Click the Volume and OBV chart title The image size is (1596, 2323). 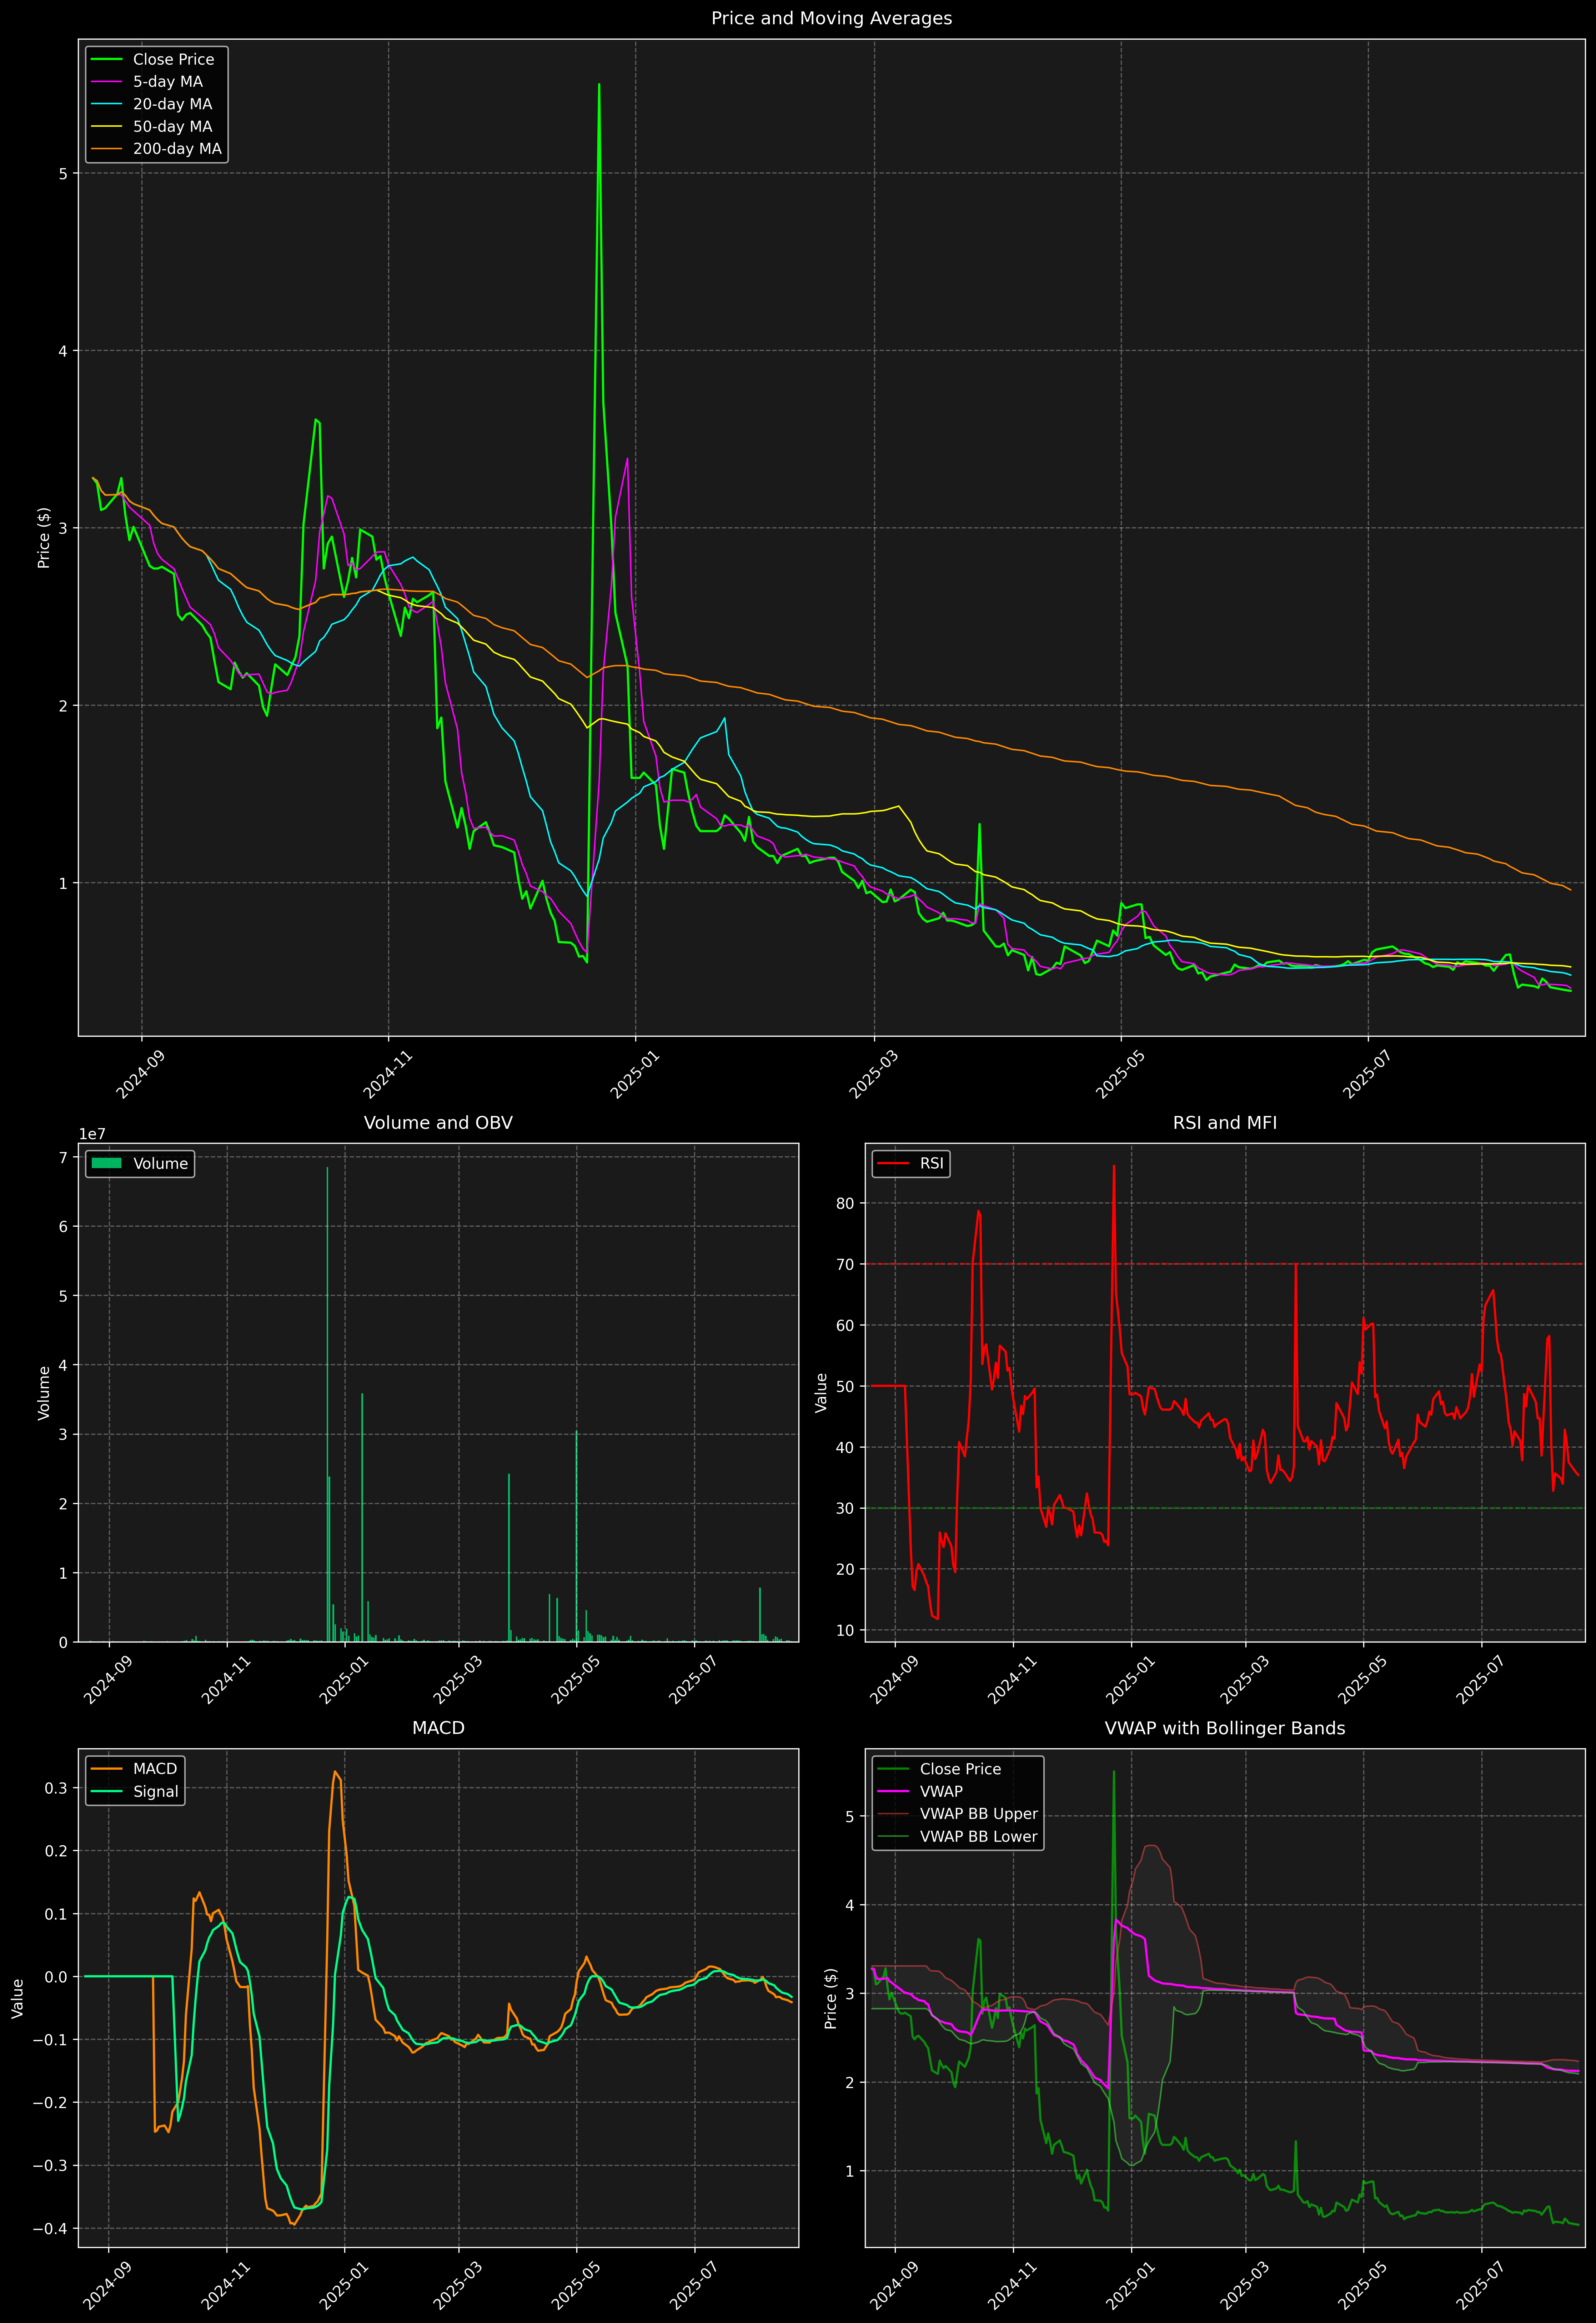438,1122
